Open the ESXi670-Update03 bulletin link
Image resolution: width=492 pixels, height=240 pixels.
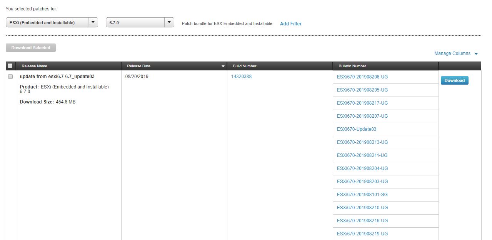(357, 129)
